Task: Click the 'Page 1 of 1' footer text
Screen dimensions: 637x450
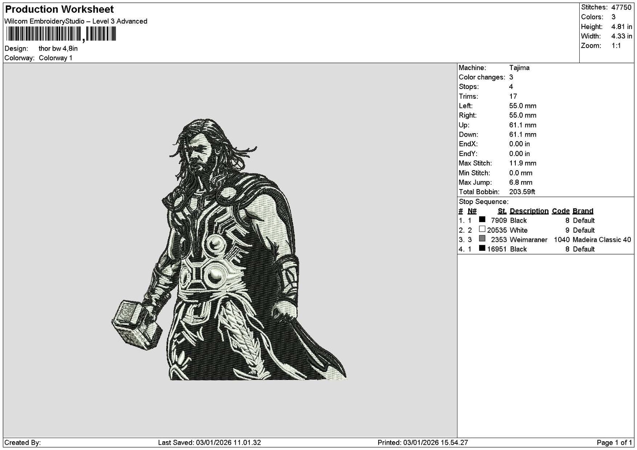Action: [x=614, y=443]
